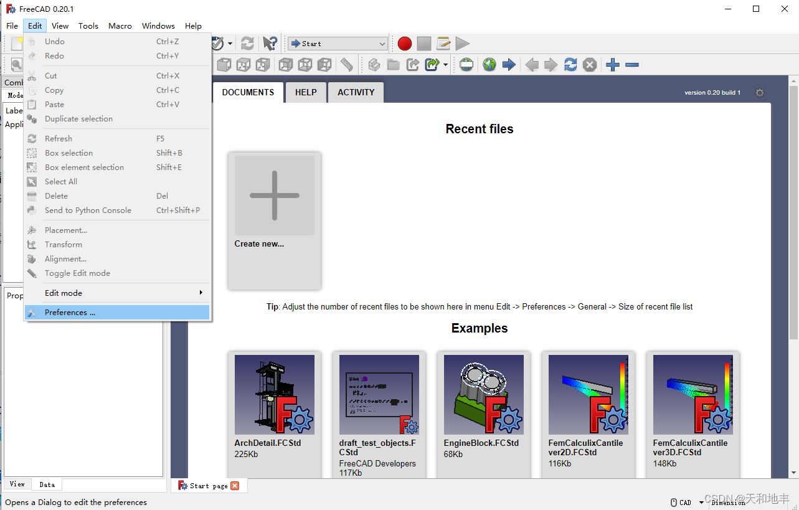This screenshot has width=799, height=510.
Task: Click the blue plus zoom in icon
Action: click(x=613, y=65)
